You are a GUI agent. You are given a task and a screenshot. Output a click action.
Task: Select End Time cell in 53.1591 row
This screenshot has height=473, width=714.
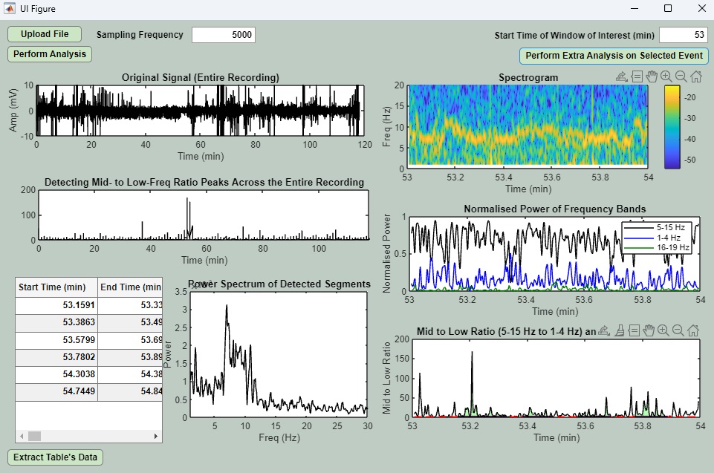point(130,305)
